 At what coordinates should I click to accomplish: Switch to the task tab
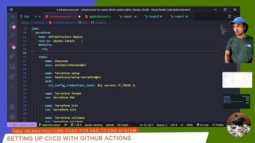30,17
